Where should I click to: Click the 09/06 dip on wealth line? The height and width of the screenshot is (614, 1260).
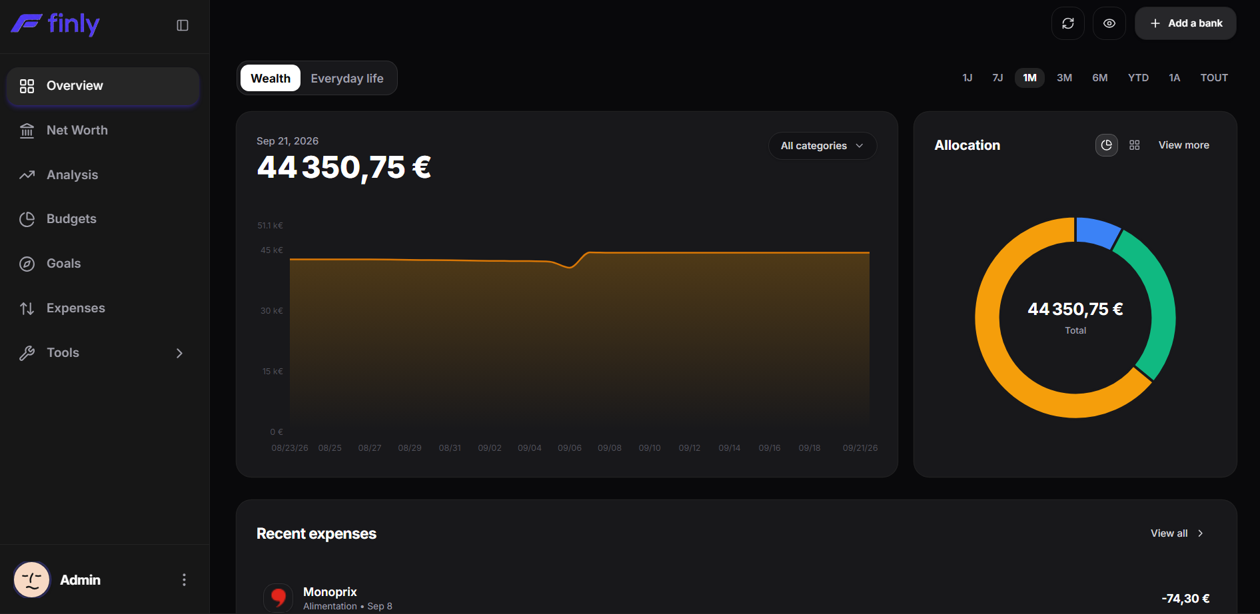[x=570, y=267]
